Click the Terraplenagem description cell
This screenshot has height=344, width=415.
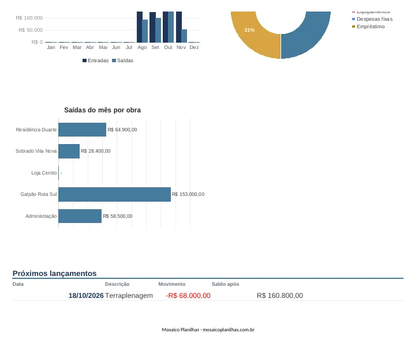pos(129,296)
